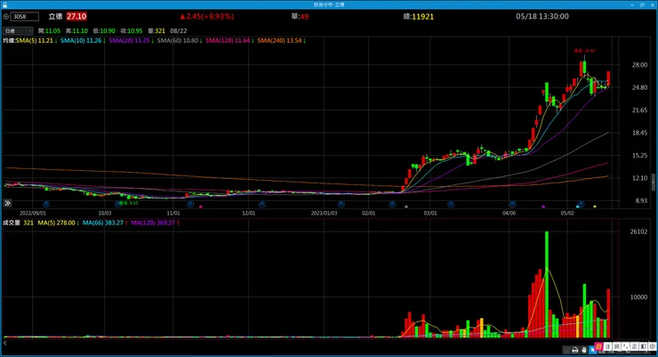Select the SMA(240) 13.54 indicator label
Viewport: 658px width, 357px height.
coord(281,41)
